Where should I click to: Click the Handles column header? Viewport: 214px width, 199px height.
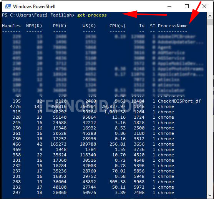11,26
